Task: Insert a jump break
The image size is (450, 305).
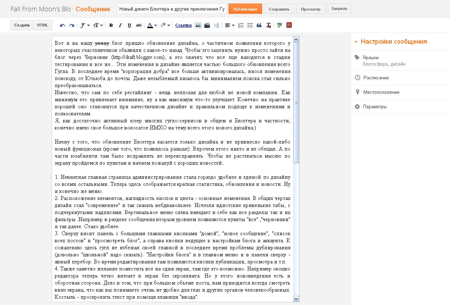Action: [216, 25]
